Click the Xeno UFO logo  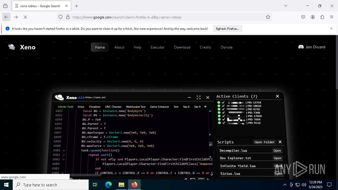point(12,47)
